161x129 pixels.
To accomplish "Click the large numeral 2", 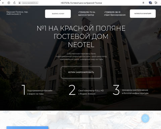I will click(72, 90).
